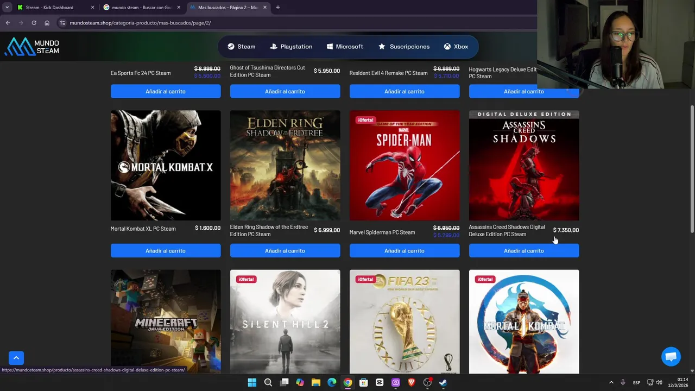Open Steam client from the taskbar
The image size is (695, 391).
(x=443, y=383)
